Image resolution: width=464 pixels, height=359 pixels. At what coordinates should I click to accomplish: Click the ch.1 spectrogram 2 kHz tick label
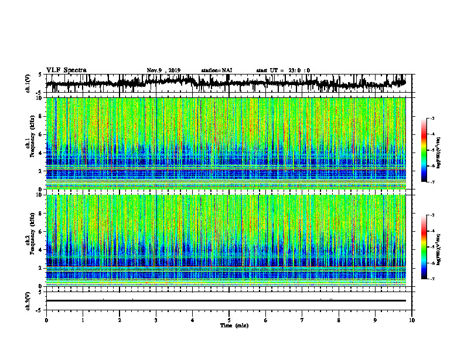pos(42,171)
